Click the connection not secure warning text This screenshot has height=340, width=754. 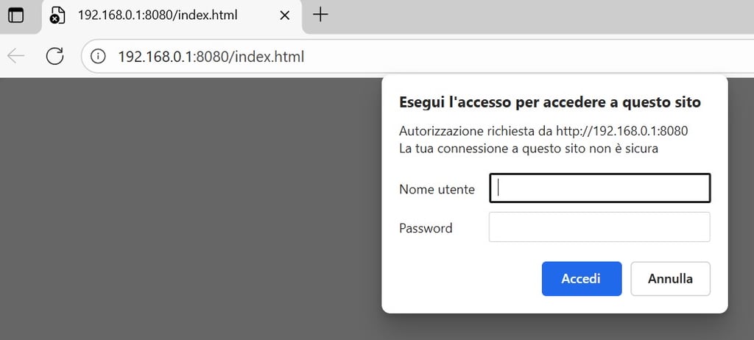(529, 149)
